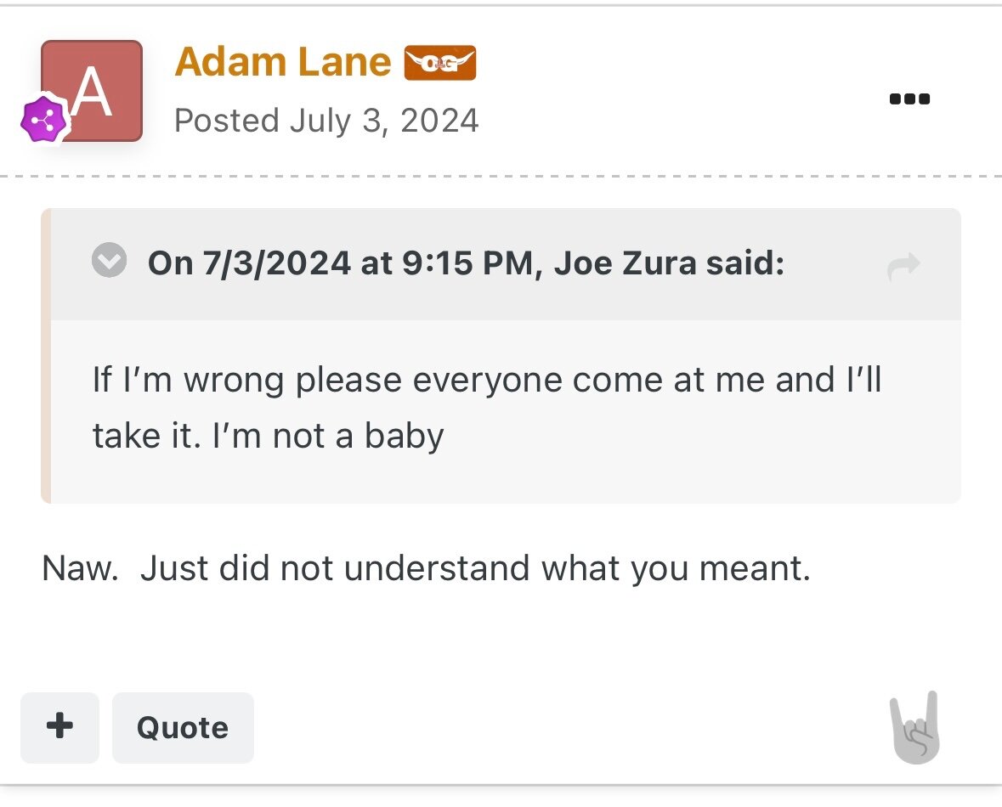Jump to original post via arrow icon
1002x807 pixels.
pos(903,266)
